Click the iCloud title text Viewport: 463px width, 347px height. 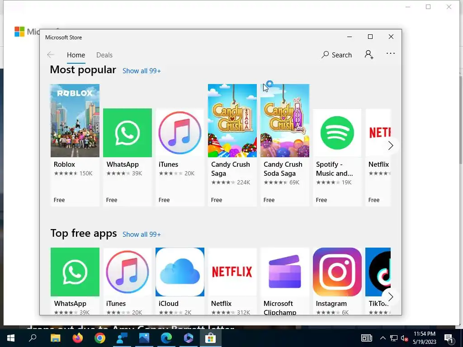(x=168, y=304)
